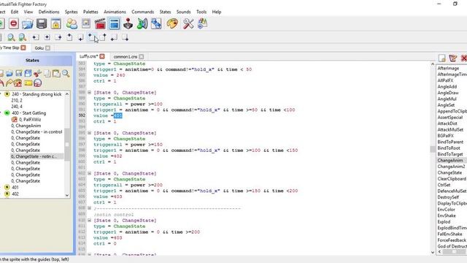Click the blue arrows document toolbar icon

coord(156,24)
